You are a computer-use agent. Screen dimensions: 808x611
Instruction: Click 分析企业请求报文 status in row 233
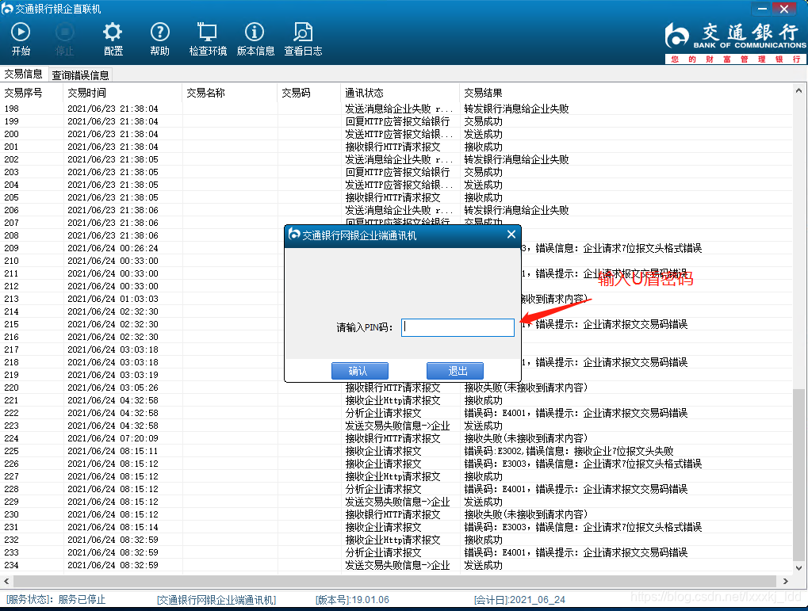click(x=384, y=552)
